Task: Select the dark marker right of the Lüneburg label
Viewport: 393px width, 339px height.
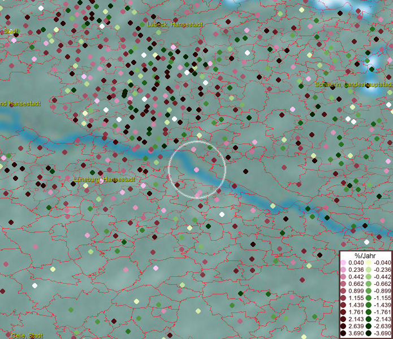Action: 140,169
